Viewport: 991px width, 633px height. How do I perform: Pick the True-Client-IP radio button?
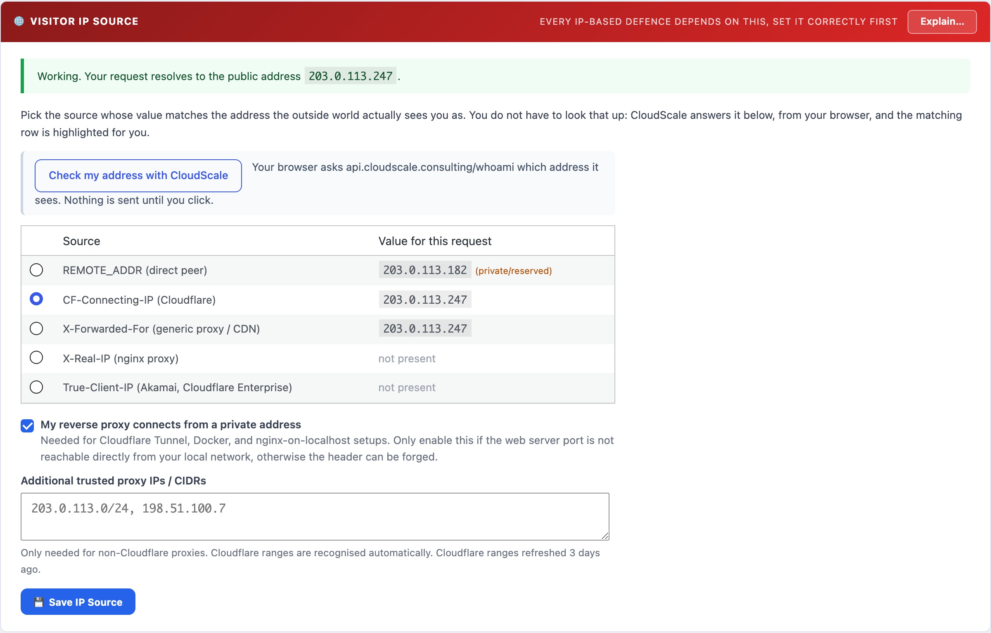[x=36, y=387]
